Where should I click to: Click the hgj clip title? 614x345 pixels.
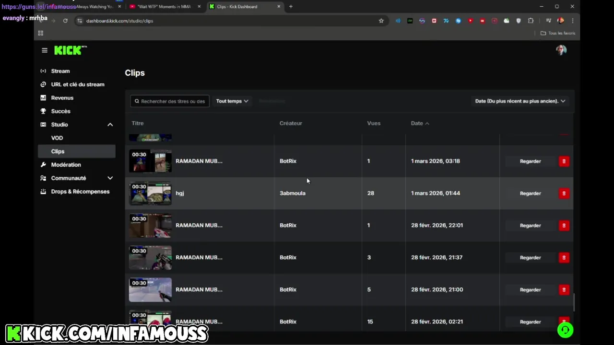180,194
